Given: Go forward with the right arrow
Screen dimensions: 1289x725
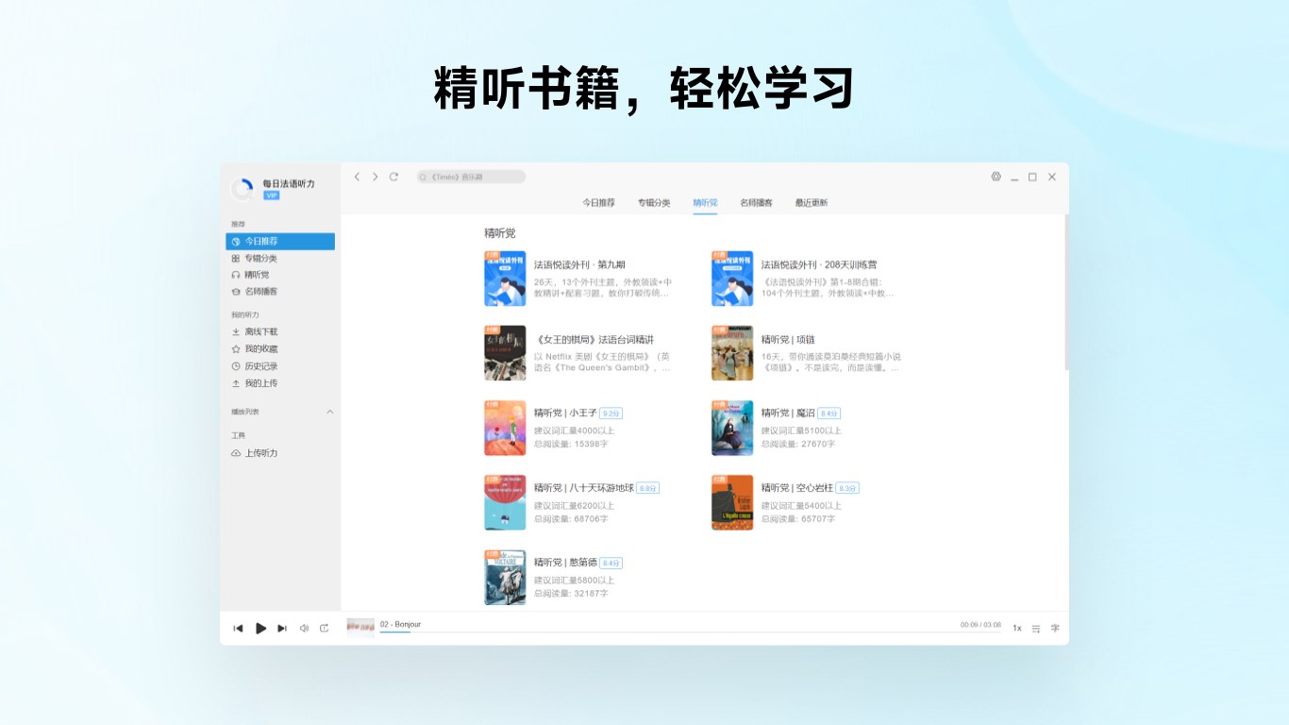Looking at the screenshot, I should (x=375, y=177).
